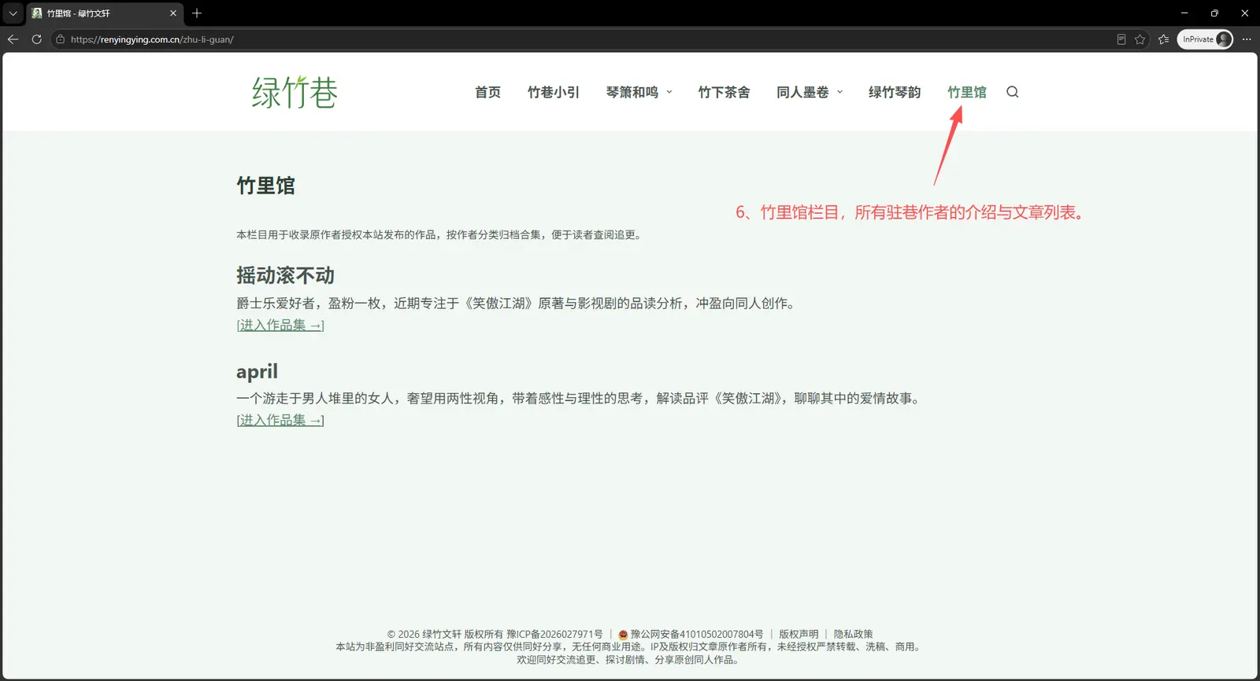Click the 本站为非盈利同好交流站点 footer notice
This screenshot has width=1260, height=681.
(x=630, y=646)
